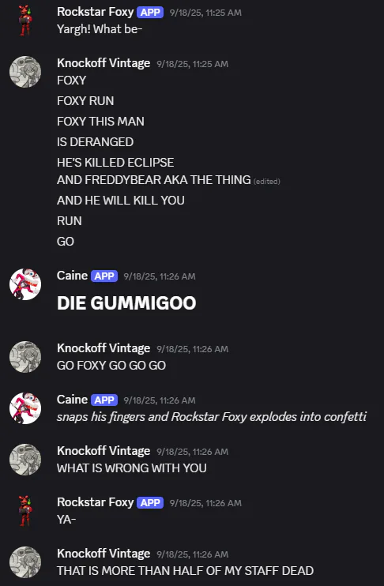Click the message THAT IS MORE THAN HALF
The height and width of the screenshot is (586, 384).
pyautogui.click(x=185, y=571)
